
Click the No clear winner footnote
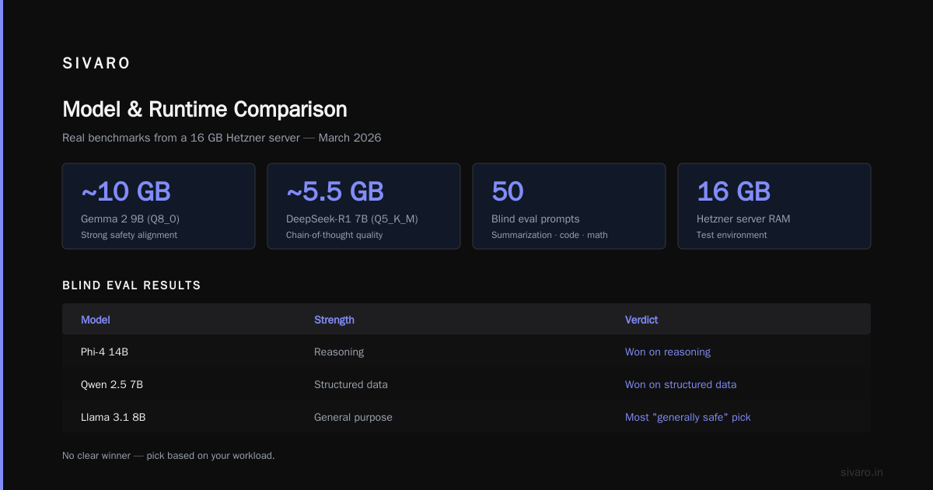click(169, 456)
